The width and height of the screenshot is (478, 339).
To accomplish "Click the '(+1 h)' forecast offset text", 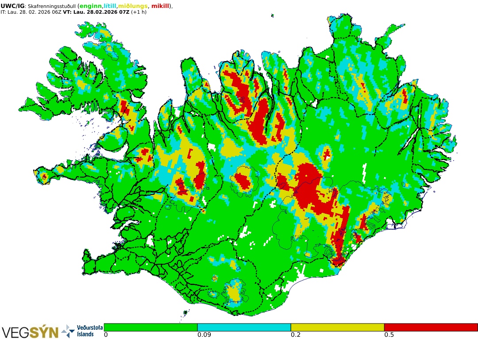I will tap(139, 12).
